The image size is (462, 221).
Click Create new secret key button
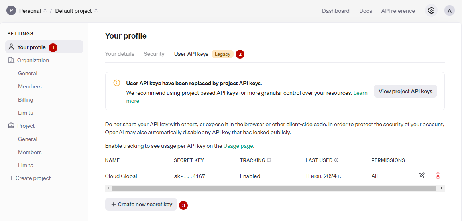click(x=141, y=204)
